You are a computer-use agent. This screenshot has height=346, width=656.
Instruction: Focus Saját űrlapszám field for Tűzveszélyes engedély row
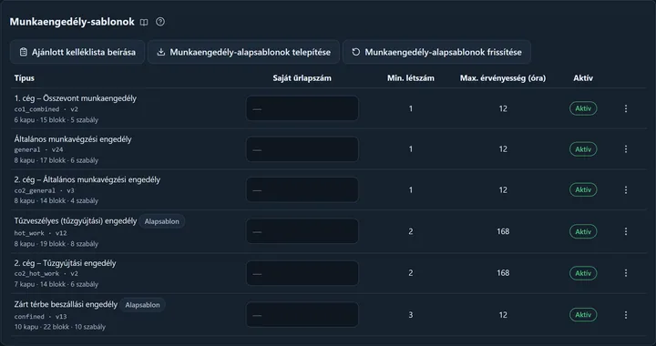click(302, 231)
